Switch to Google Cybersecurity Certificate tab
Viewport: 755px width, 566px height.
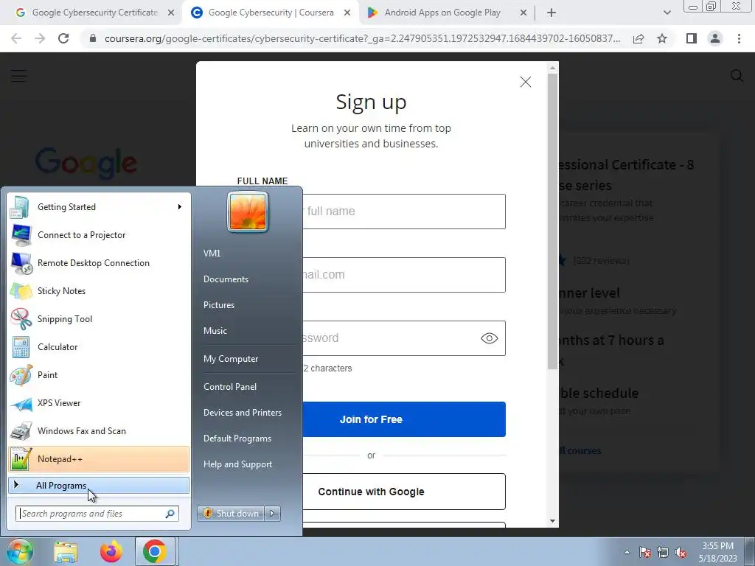tap(94, 13)
